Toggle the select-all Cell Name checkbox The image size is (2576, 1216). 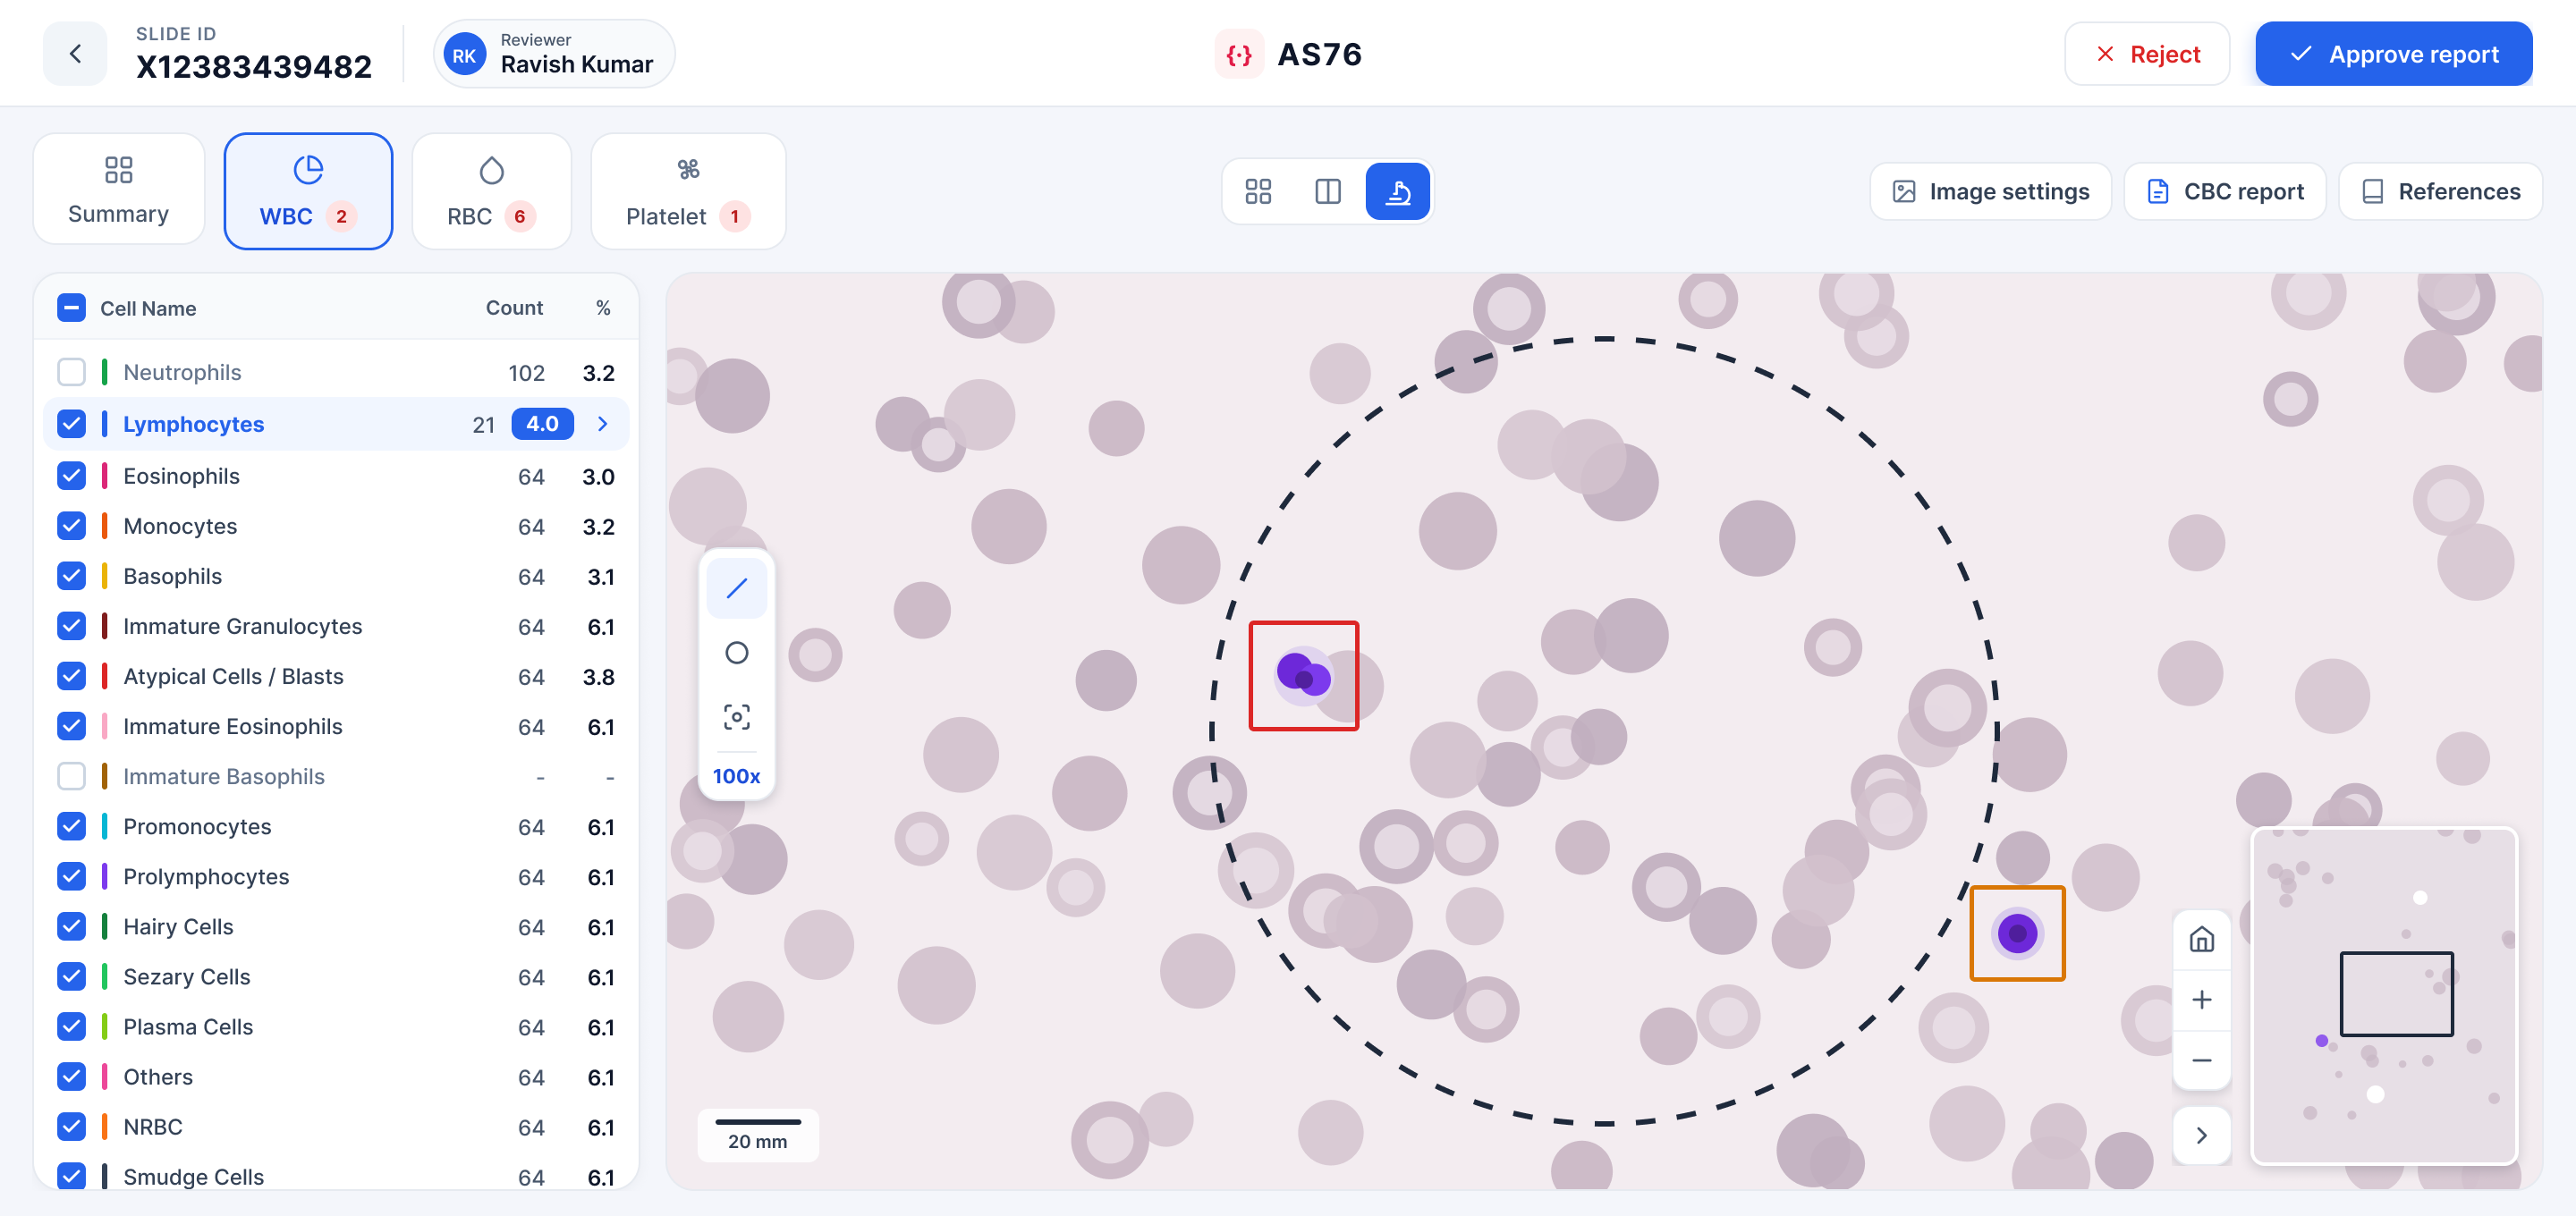point(71,308)
